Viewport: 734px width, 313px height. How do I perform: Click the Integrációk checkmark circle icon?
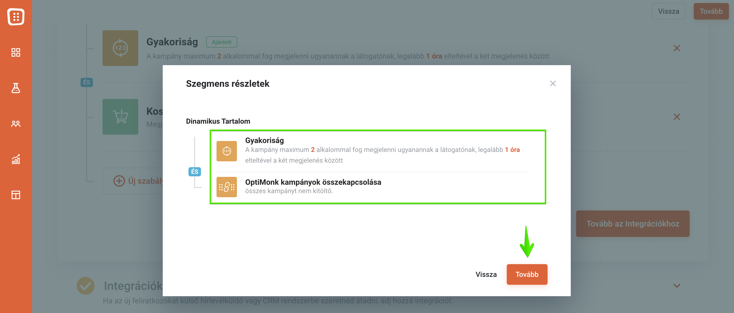pyautogui.click(x=85, y=286)
